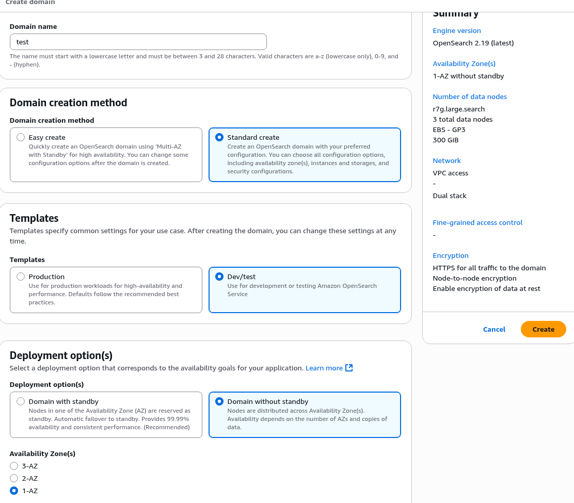Image resolution: width=574 pixels, height=503 pixels.
Task: Pick the 1-AZ availability zone option
Action: pyautogui.click(x=14, y=491)
